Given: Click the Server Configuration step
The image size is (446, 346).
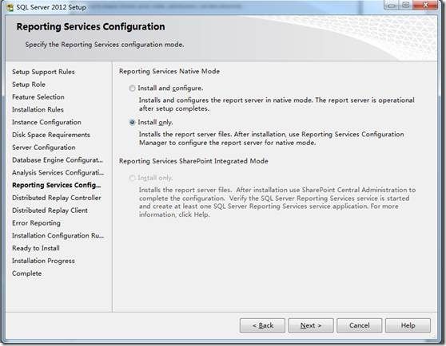Looking at the screenshot, I should [44, 147].
